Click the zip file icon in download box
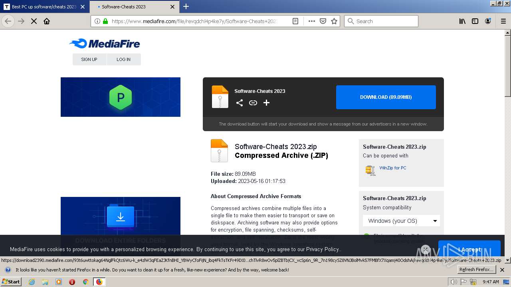The image size is (511, 287). (x=220, y=97)
